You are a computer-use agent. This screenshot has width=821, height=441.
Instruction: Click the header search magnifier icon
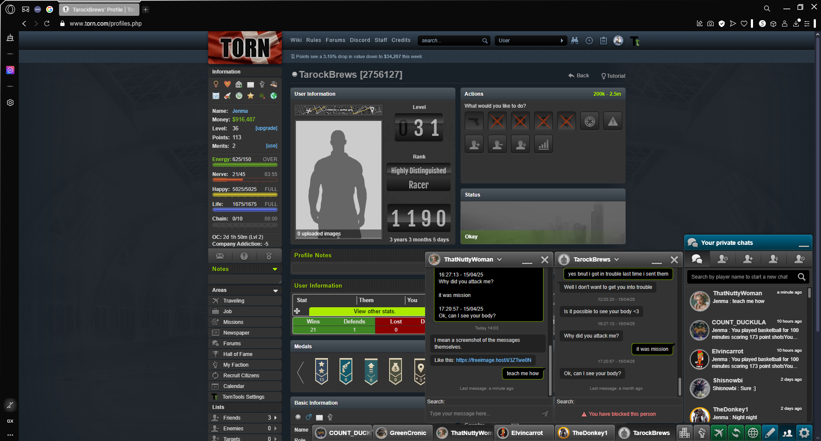coord(485,41)
